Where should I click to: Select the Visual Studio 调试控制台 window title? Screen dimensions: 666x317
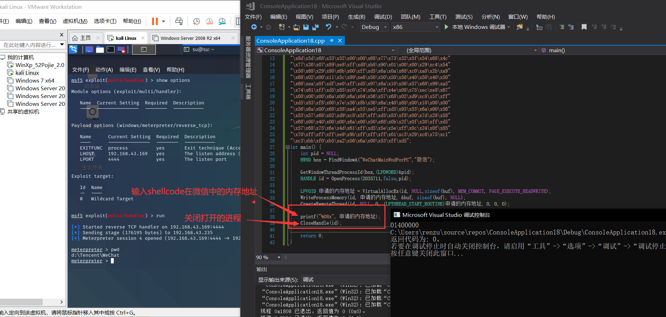click(x=446, y=215)
